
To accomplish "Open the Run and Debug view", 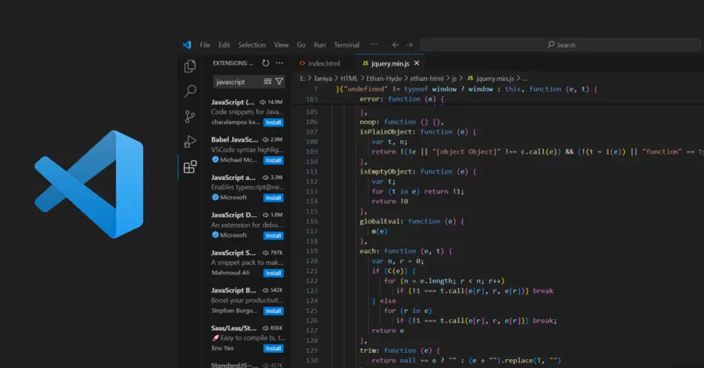I will [x=190, y=142].
